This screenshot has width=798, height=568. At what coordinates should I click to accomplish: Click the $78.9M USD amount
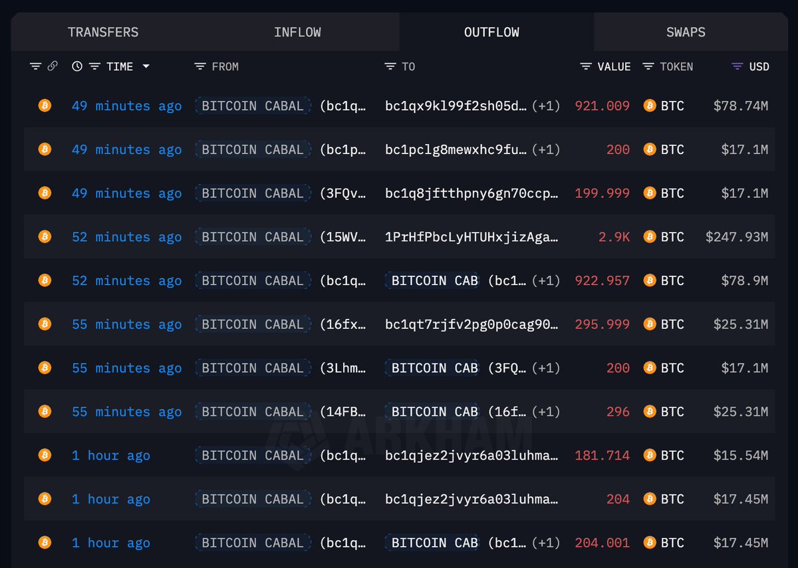coord(745,280)
